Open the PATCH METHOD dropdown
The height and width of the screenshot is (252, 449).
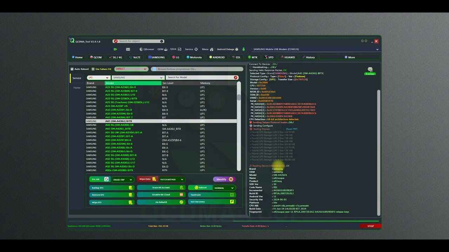point(172,180)
